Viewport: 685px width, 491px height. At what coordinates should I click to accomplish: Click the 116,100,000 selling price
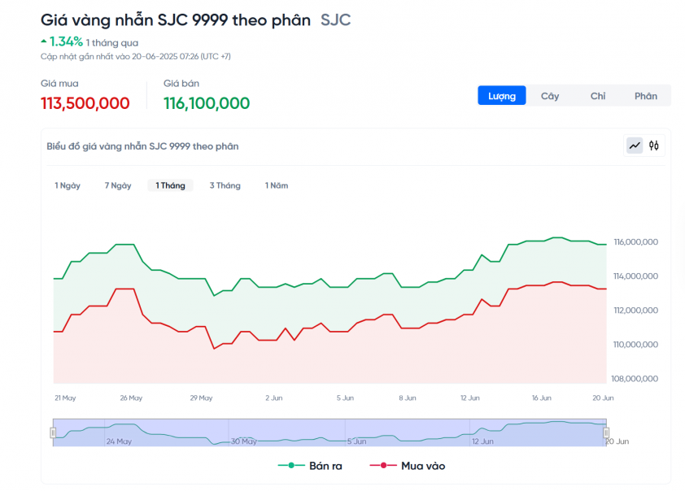207,103
